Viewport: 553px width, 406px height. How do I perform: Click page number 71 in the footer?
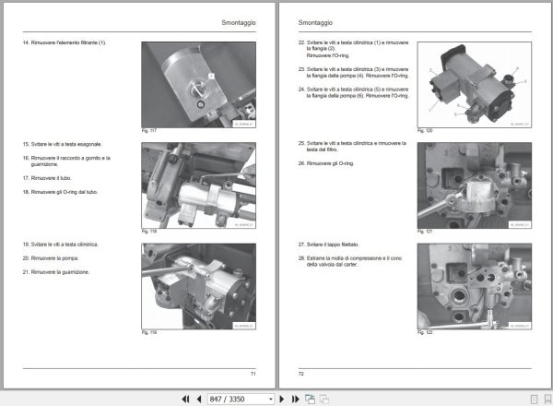(x=253, y=374)
